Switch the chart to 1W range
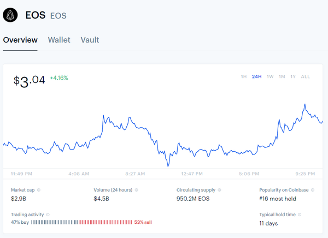This screenshot has height=238, width=328. tap(270, 76)
